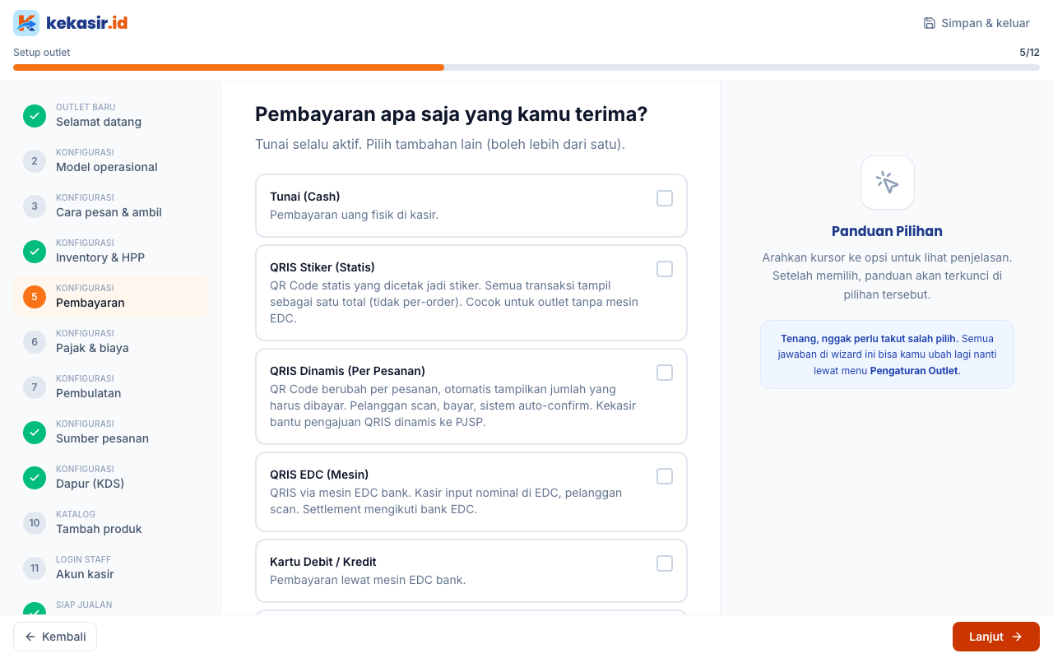The image size is (1053, 658).
Task: Click the Kembali button
Action: tap(55, 637)
